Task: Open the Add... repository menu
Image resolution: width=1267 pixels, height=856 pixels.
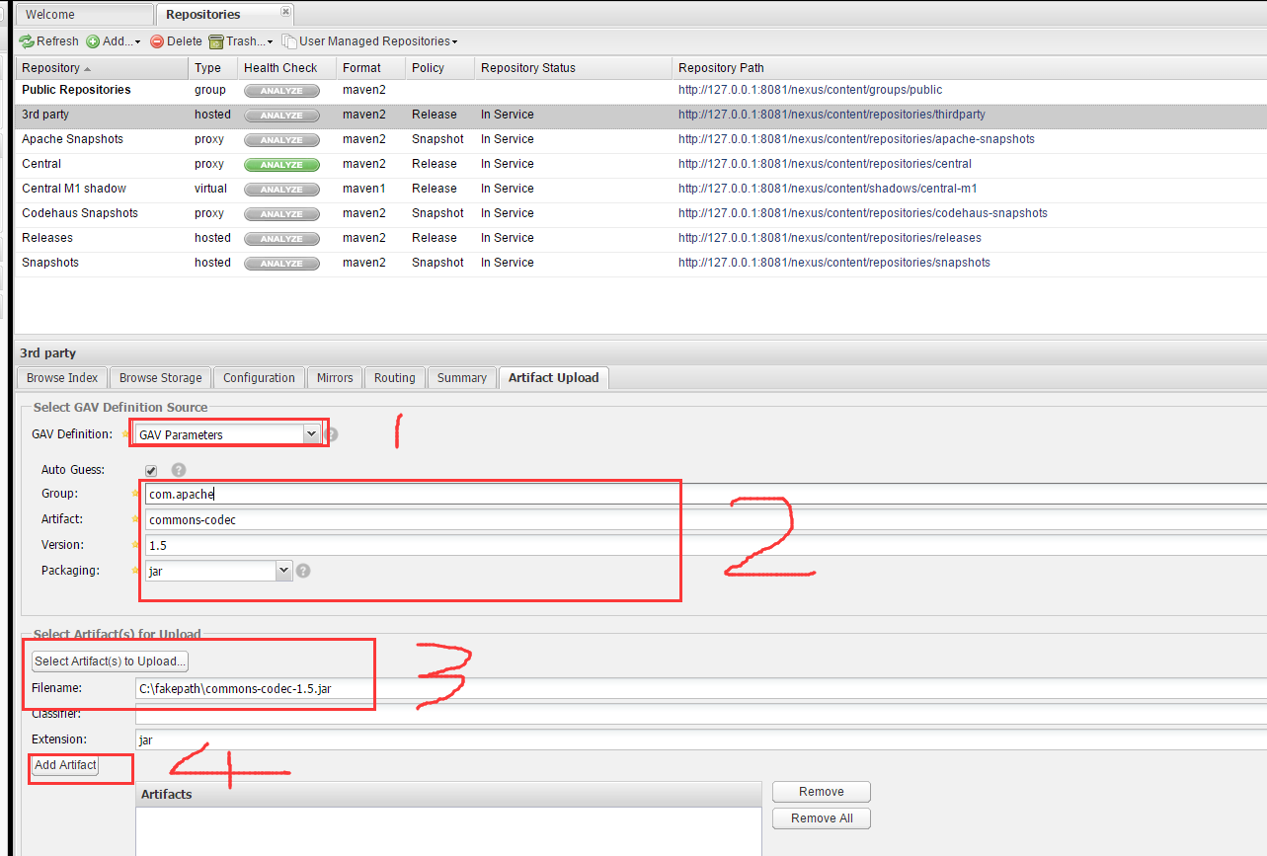Action: pos(113,41)
